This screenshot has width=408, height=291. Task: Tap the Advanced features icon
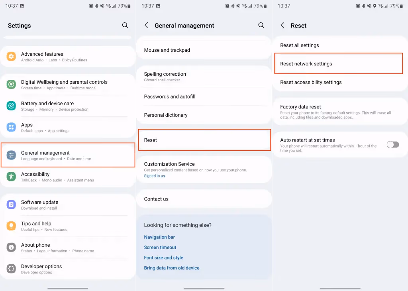tap(11, 56)
